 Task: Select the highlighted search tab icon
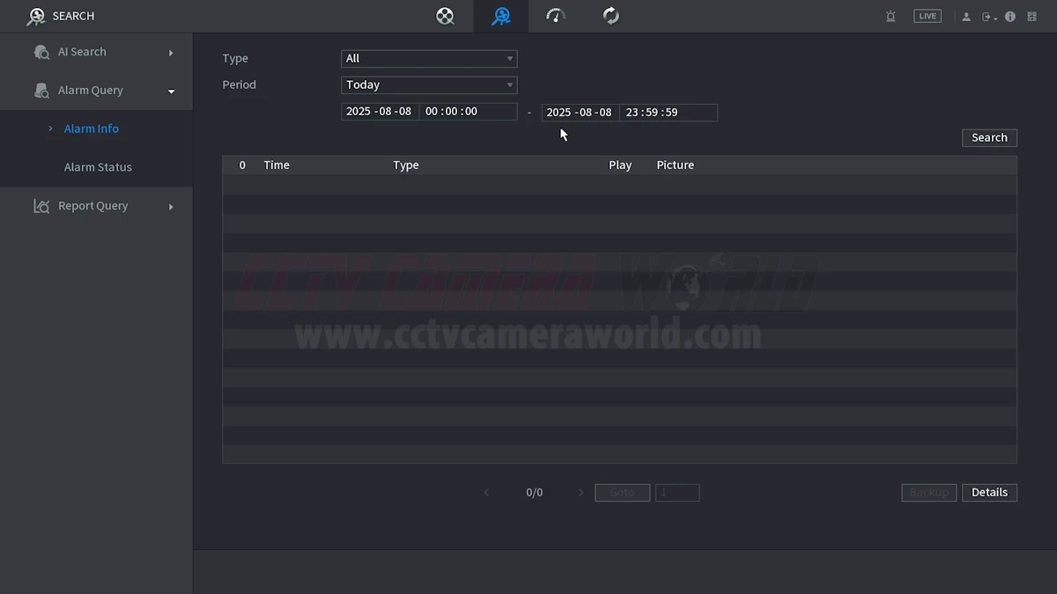[x=501, y=16]
